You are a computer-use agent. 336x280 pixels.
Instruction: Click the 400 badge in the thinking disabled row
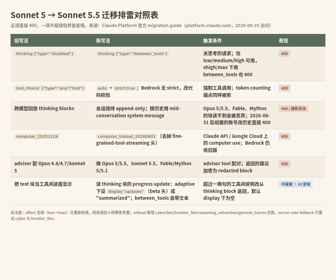point(284,54)
